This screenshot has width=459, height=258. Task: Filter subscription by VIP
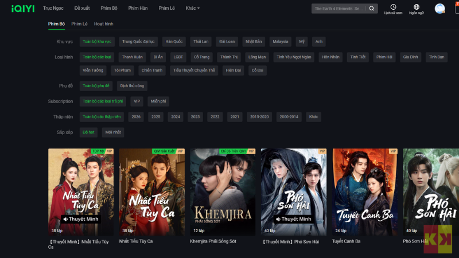pyautogui.click(x=137, y=101)
